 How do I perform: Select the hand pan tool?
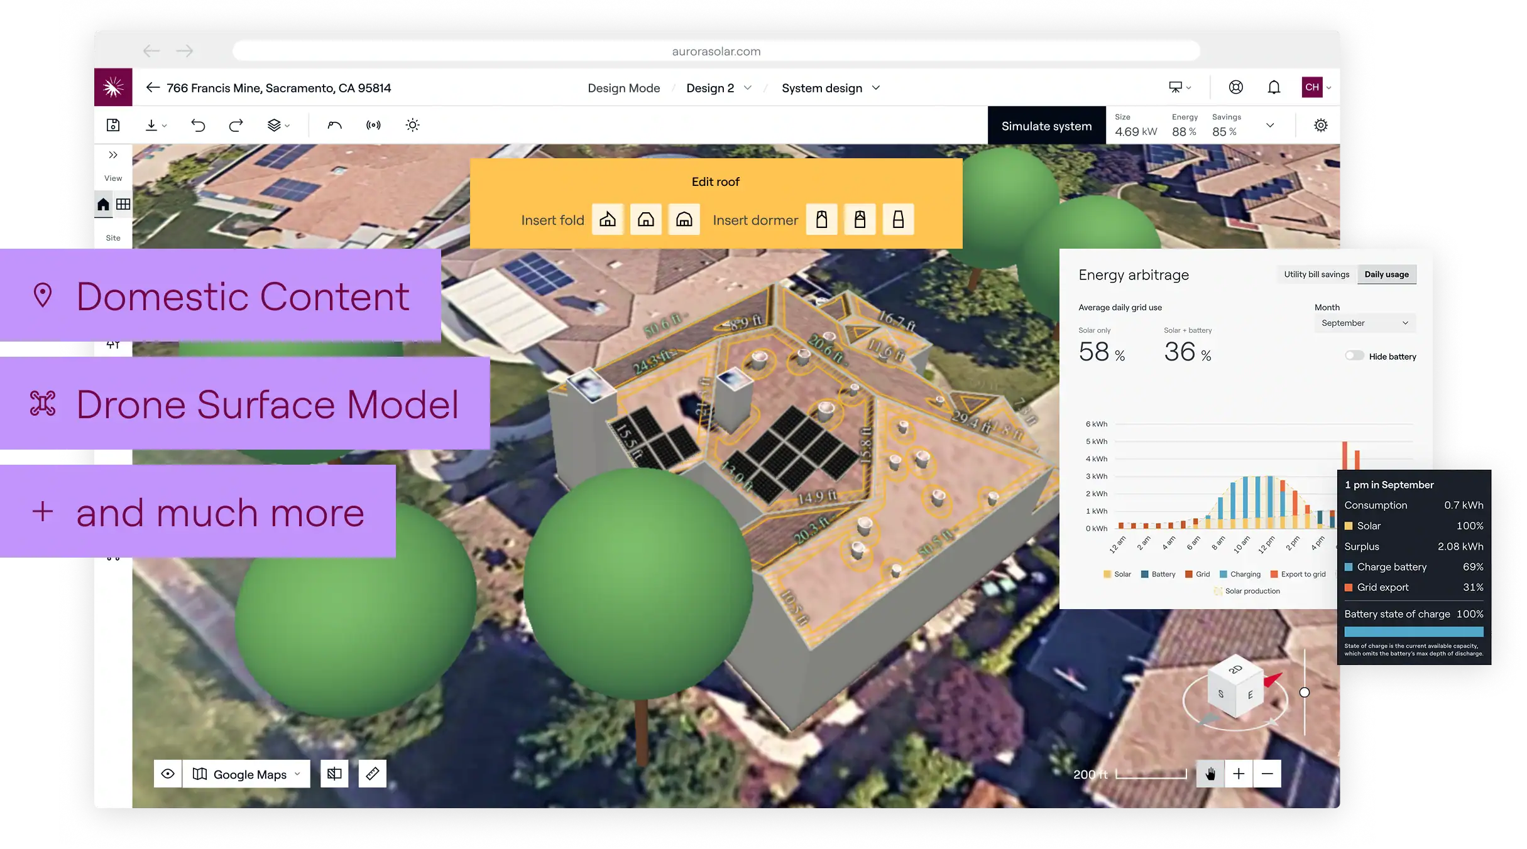(x=1210, y=774)
